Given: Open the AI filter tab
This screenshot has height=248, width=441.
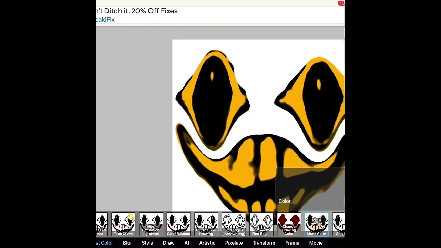Looking at the screenshot, I should tap(187, 243).
